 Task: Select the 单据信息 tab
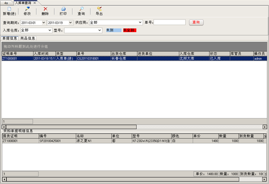point(10,39)
